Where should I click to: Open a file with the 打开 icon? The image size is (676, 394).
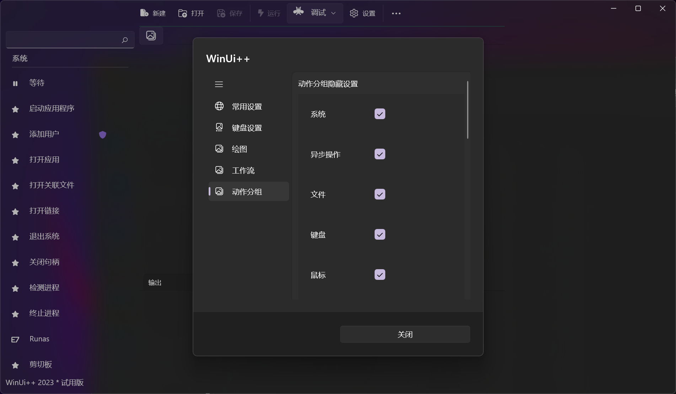coord(183,13)
